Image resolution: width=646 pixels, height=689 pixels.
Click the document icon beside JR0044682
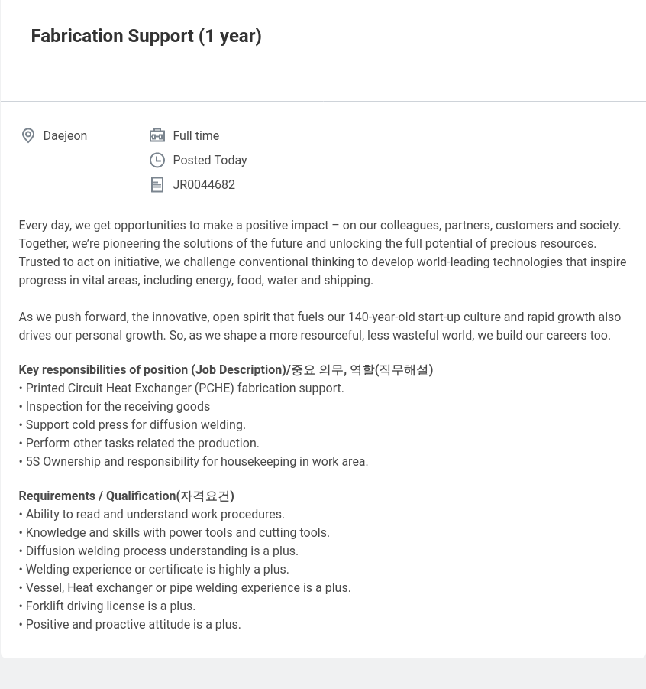(x=157, y=184)
